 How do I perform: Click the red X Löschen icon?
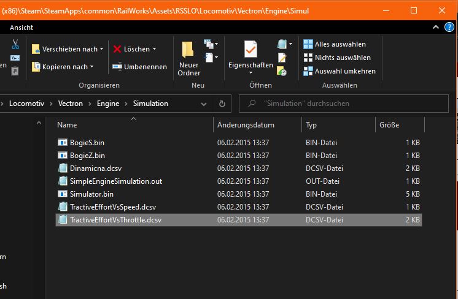tap(117, 49)
